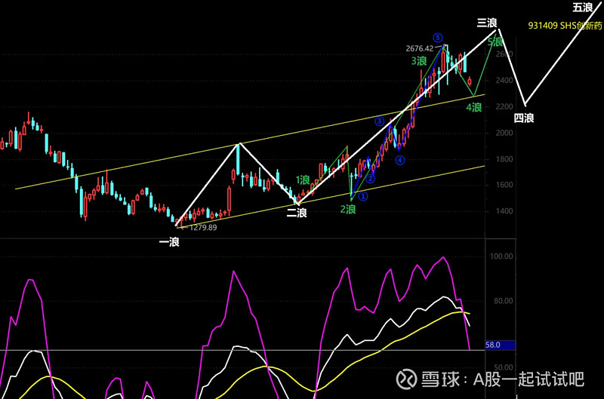
Task: Click the index title 931409 SHS创新药
Action: pyautogui.click(x=565, y=26)
